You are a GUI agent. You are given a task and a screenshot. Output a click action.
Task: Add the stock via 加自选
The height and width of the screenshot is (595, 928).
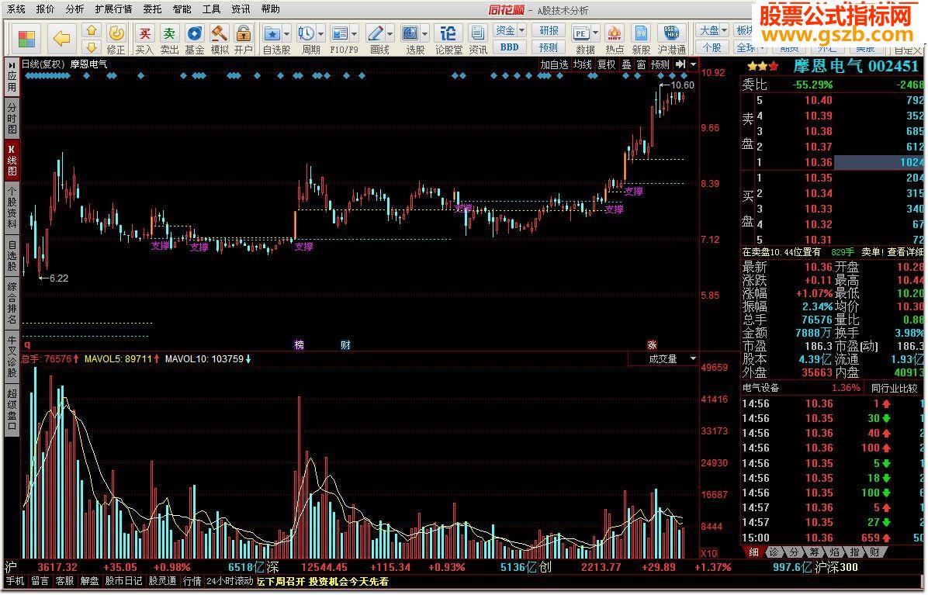click(x=554, y=64)
